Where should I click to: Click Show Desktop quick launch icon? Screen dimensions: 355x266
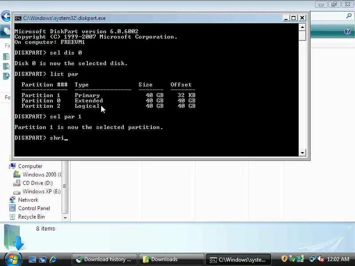coord(32,259)
